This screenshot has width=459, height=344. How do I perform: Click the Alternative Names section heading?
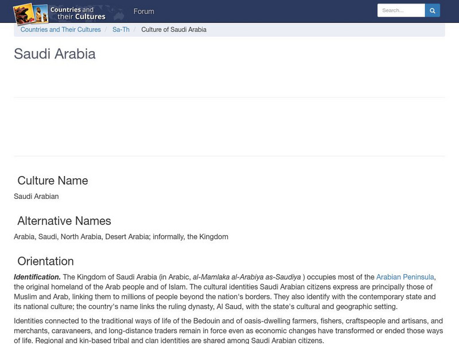(x=65, y=220)
